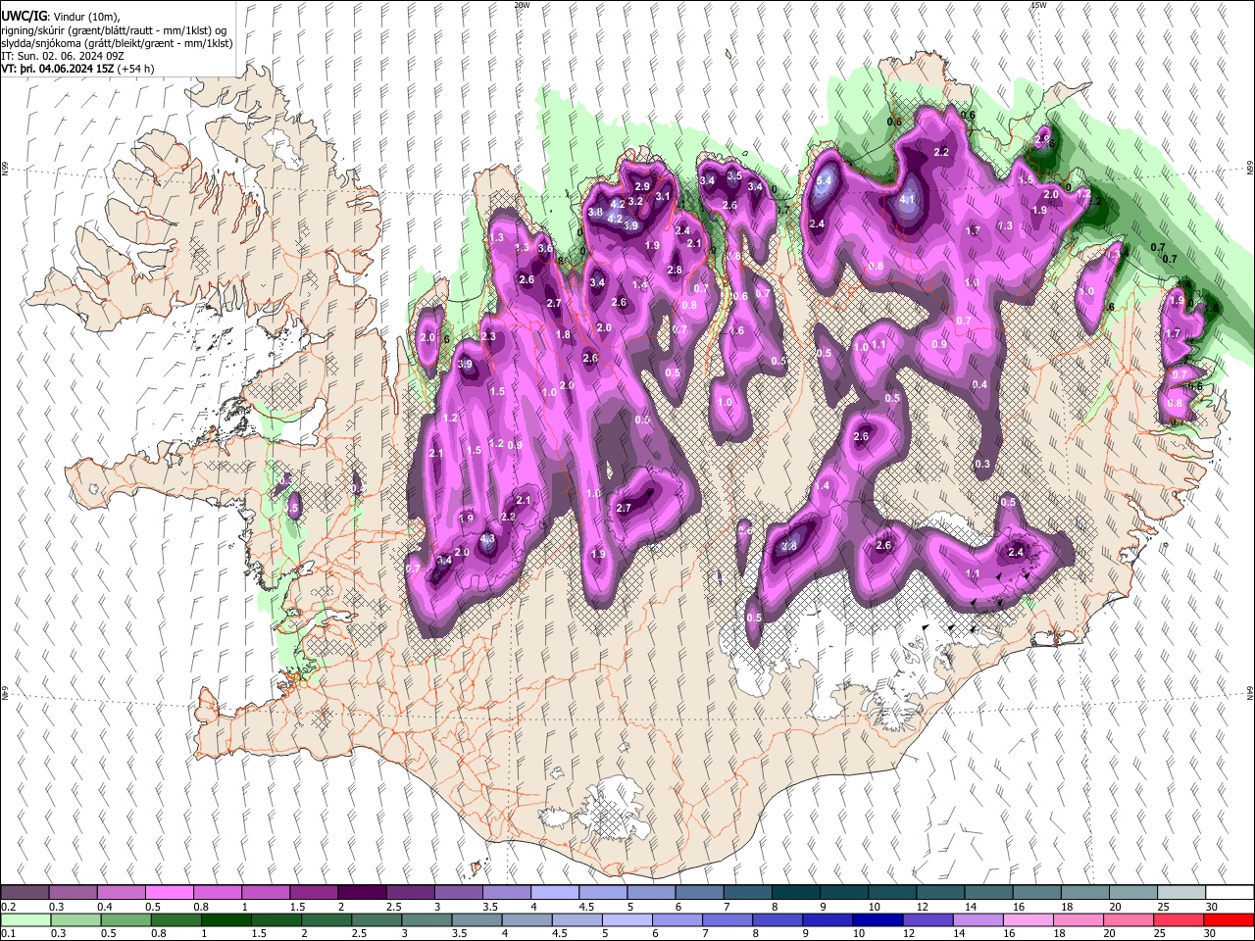
Task: Click the crimson 25–30 swatch in the lower legend
Action: [1180, 920]
